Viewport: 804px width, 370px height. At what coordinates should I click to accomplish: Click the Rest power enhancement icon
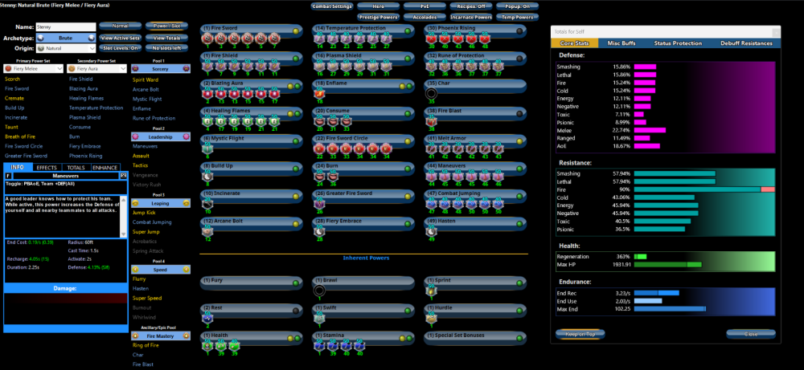(x=207, y=317)
